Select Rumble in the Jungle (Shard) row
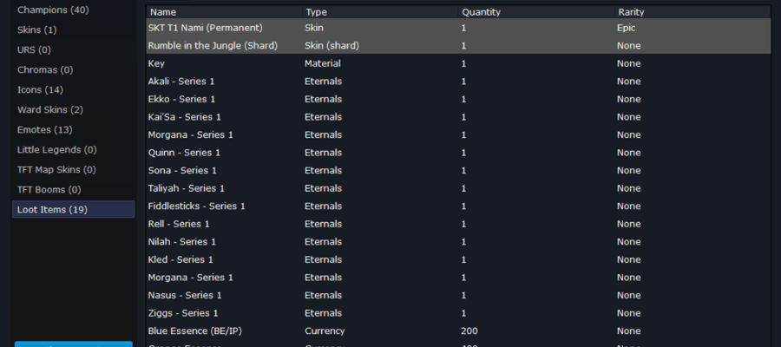The width and height of the screenshot is (781, 347). 458,45
